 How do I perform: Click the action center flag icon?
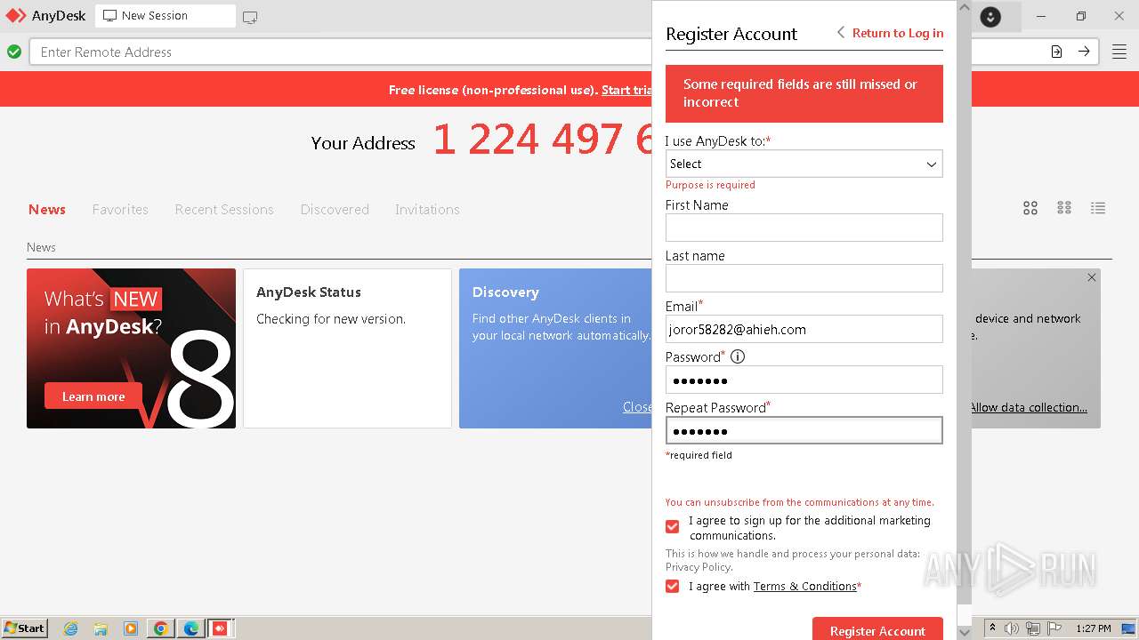click(x=1054, y=628)
